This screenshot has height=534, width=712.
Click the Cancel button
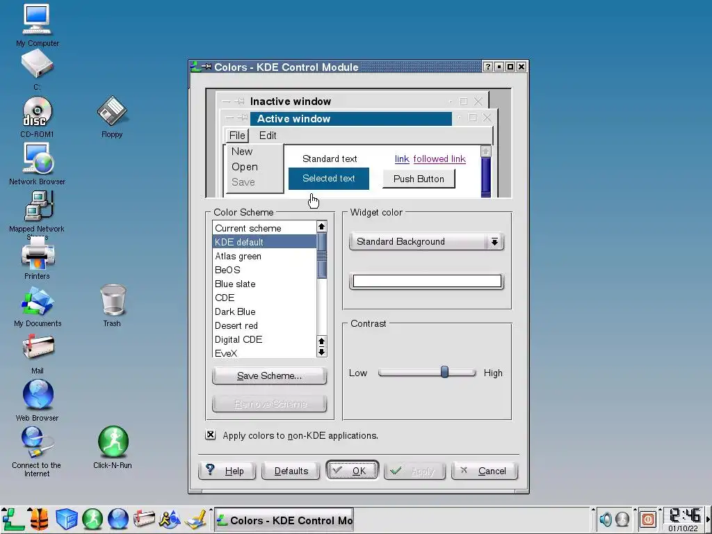[485, 471]
